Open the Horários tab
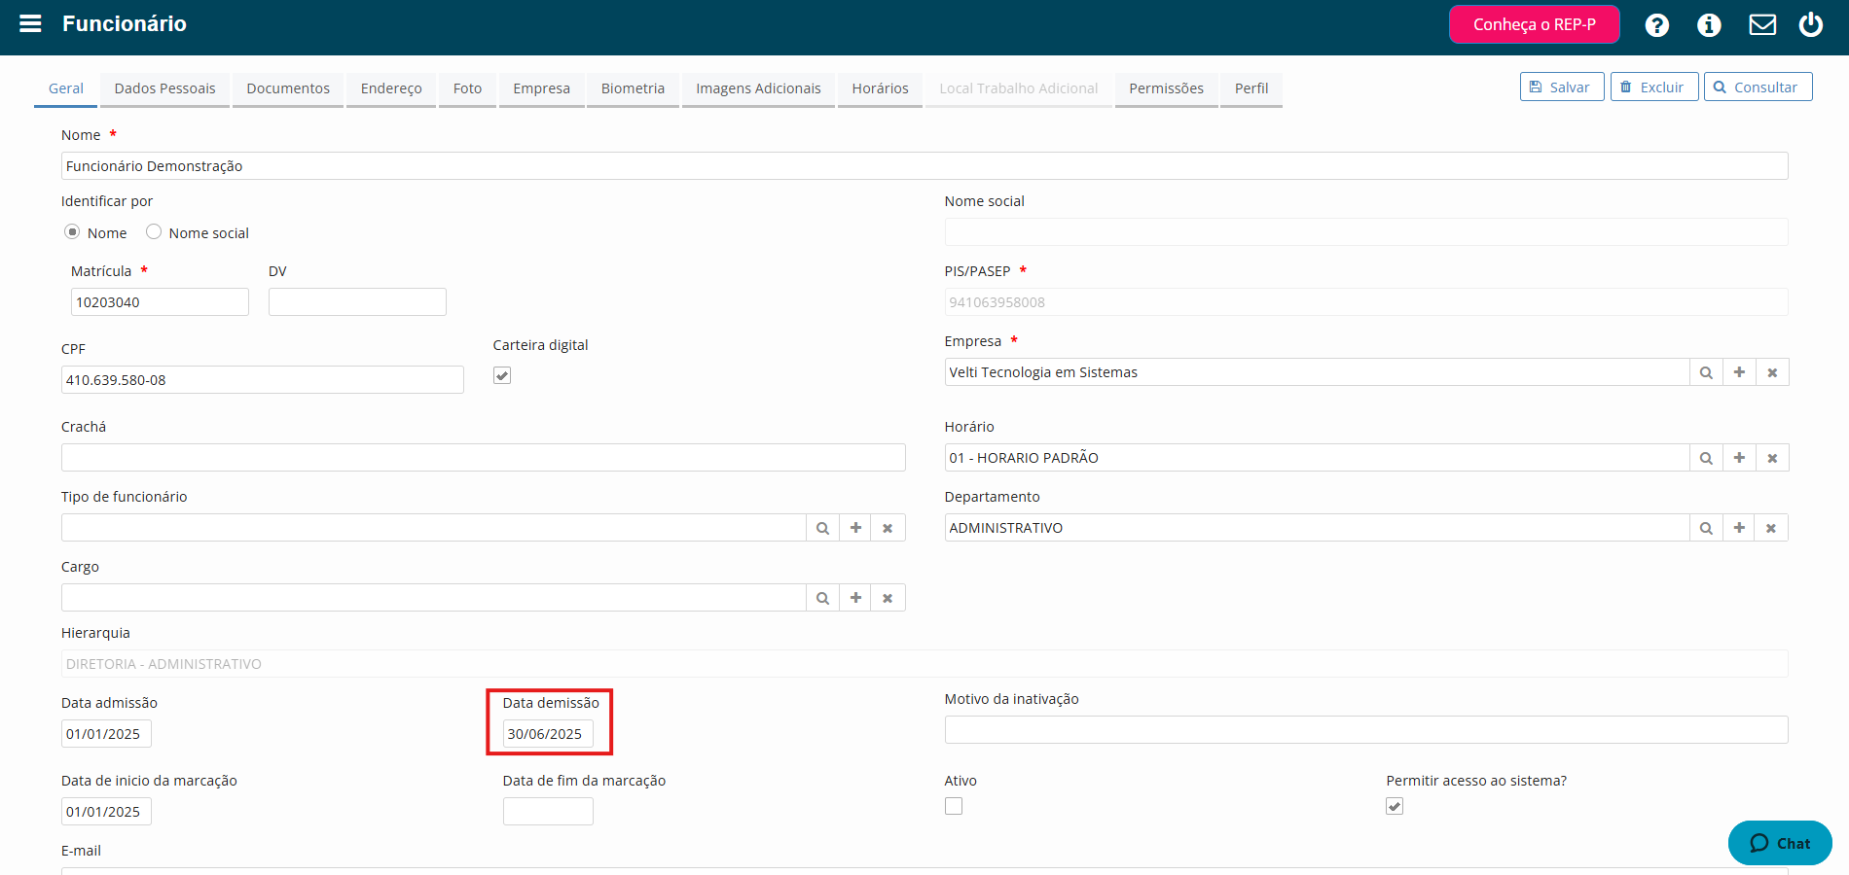The width and height of the screenshot is (1849, 875). coord(880,88)
